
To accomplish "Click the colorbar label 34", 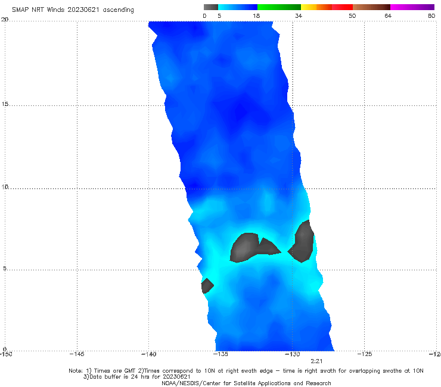I will [299, 16].
